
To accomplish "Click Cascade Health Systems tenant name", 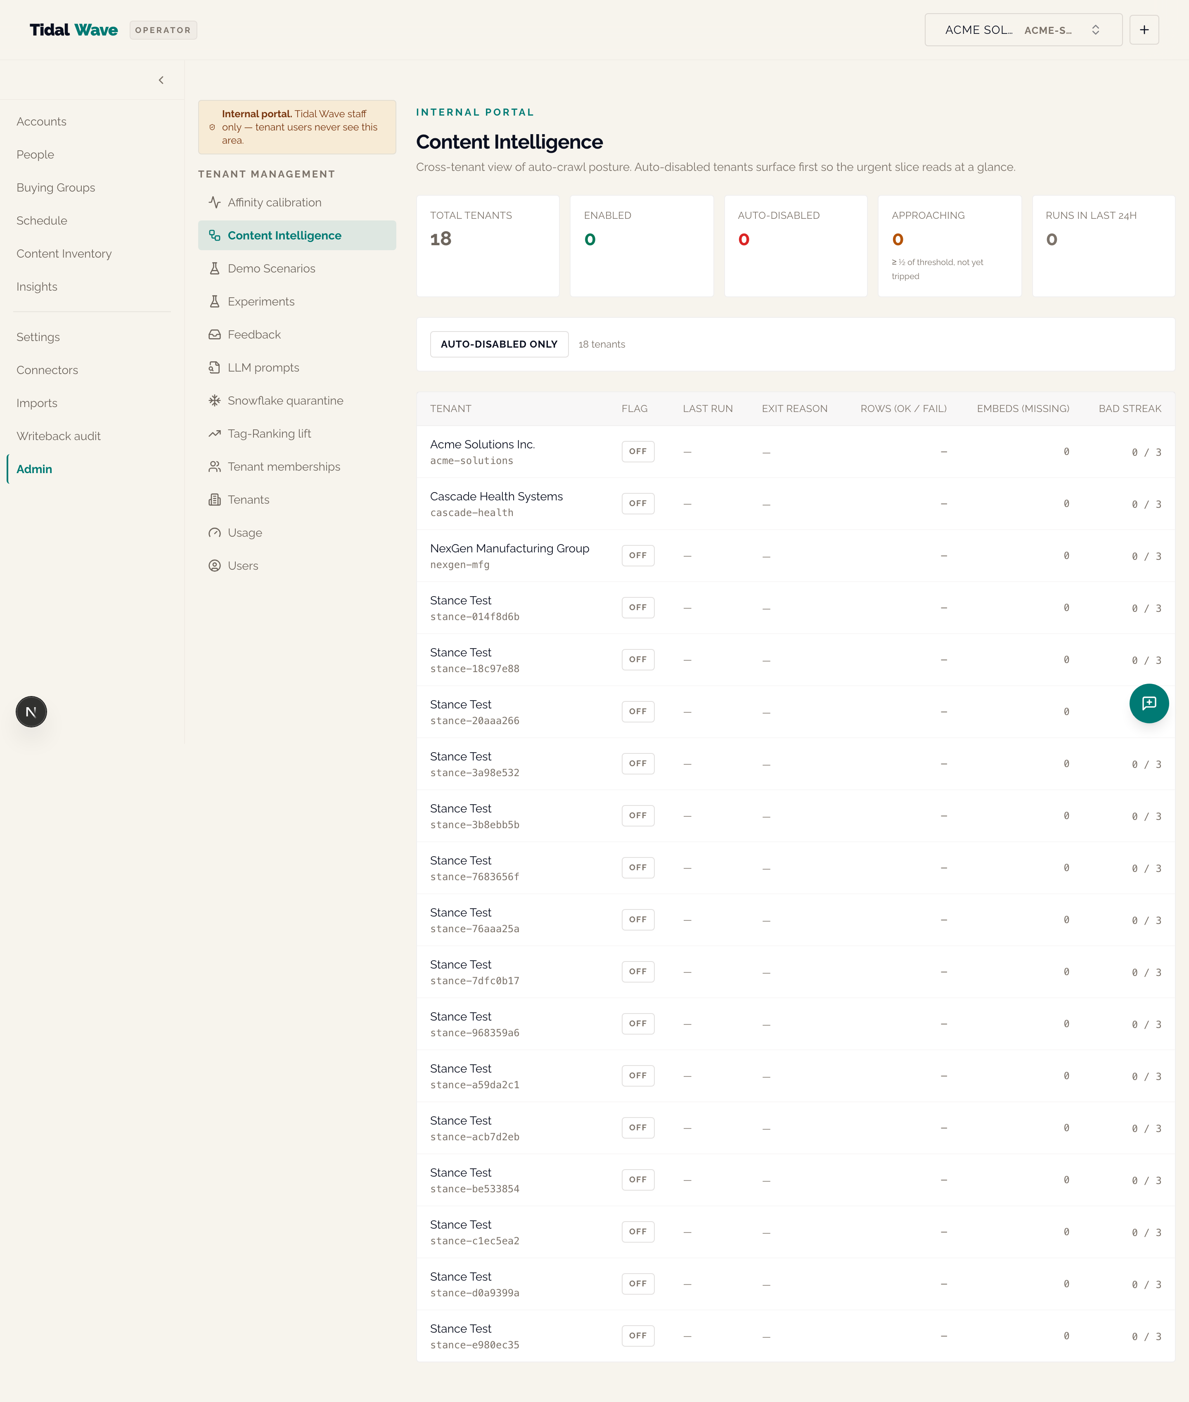I will (x=496, y=496).
